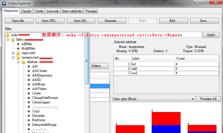
Task: Choose the Discretize filter
Action: click(38, 116)
